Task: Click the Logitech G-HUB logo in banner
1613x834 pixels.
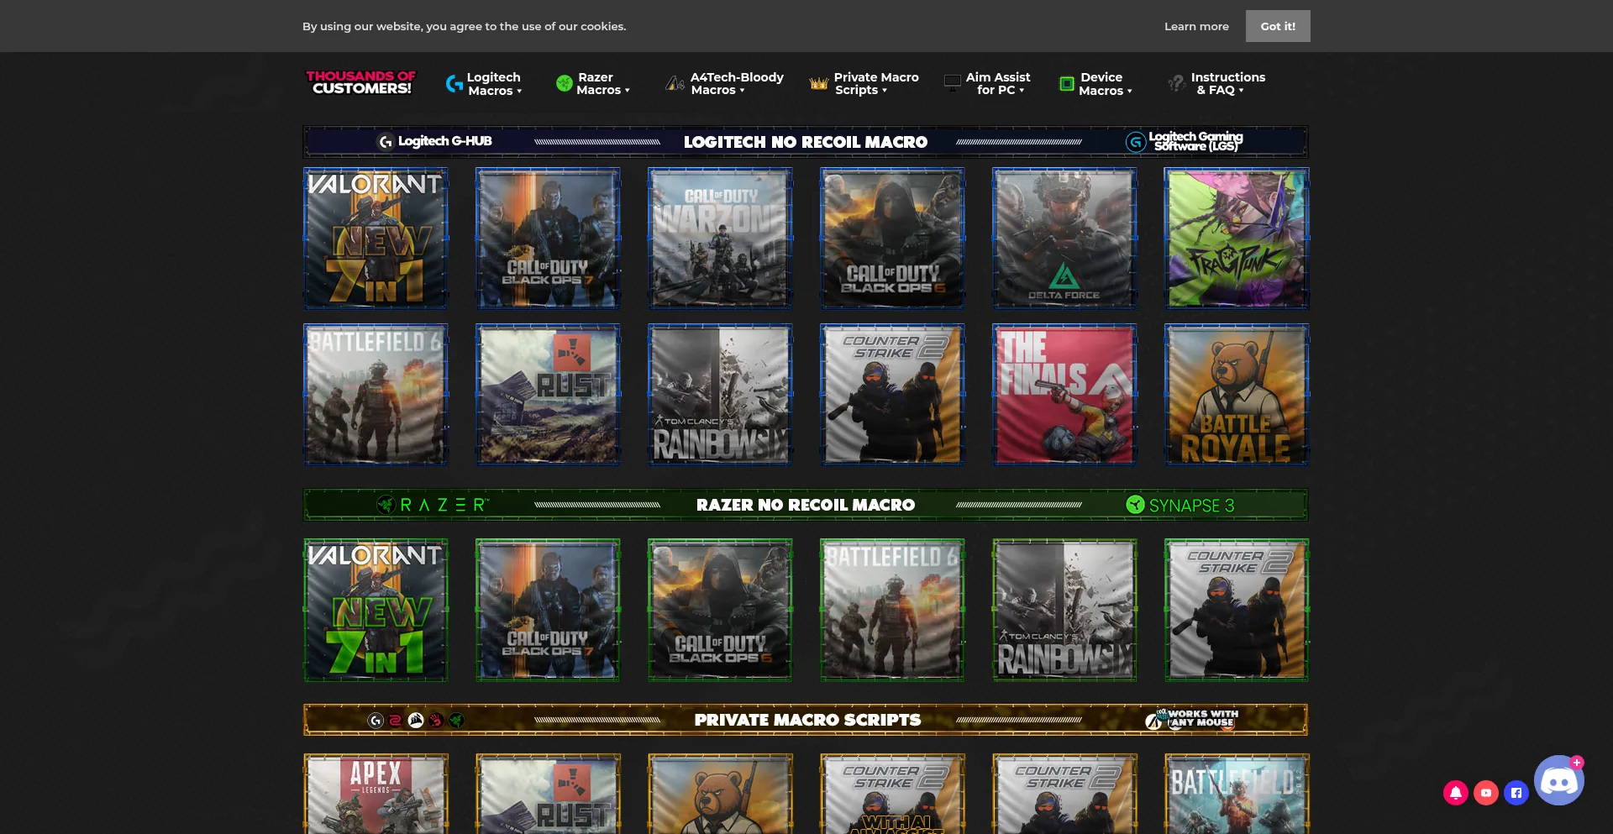Action: tap(435, 141)
